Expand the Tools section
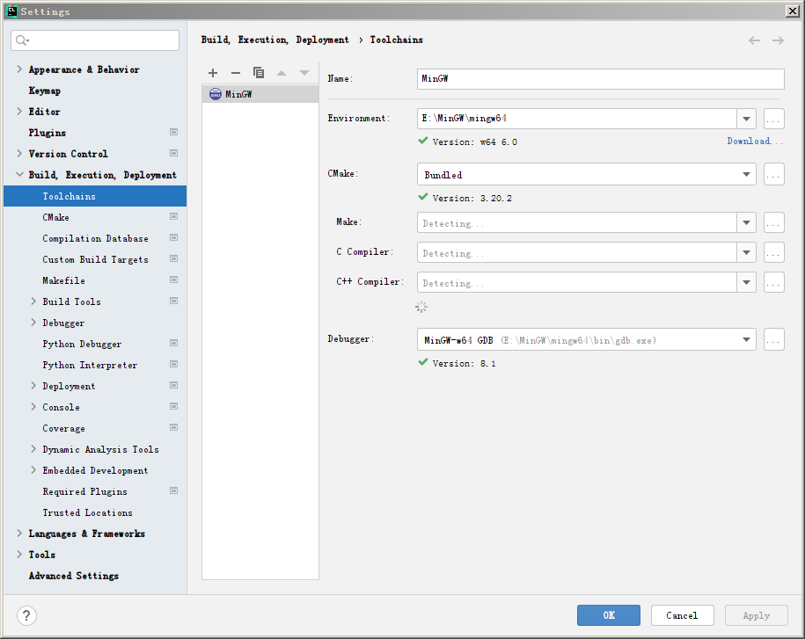This screenshot has width=805, height=639. [19, 555]
